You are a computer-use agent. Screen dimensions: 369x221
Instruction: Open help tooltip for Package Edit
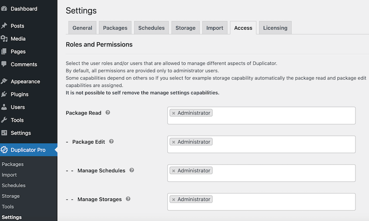(x=111, y=142)
